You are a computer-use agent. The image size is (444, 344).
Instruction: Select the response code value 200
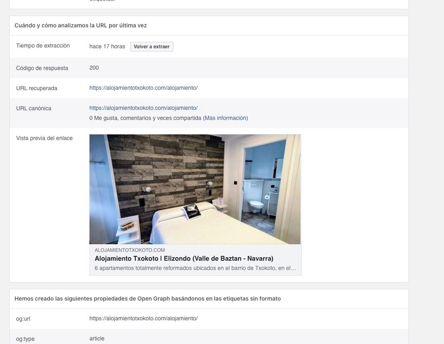(x=94, y=68)
